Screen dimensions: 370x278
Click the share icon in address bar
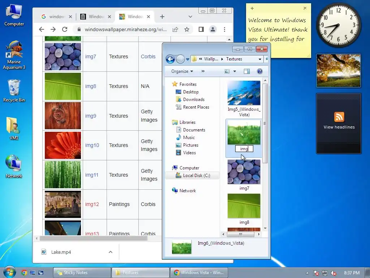pos(175,29)
